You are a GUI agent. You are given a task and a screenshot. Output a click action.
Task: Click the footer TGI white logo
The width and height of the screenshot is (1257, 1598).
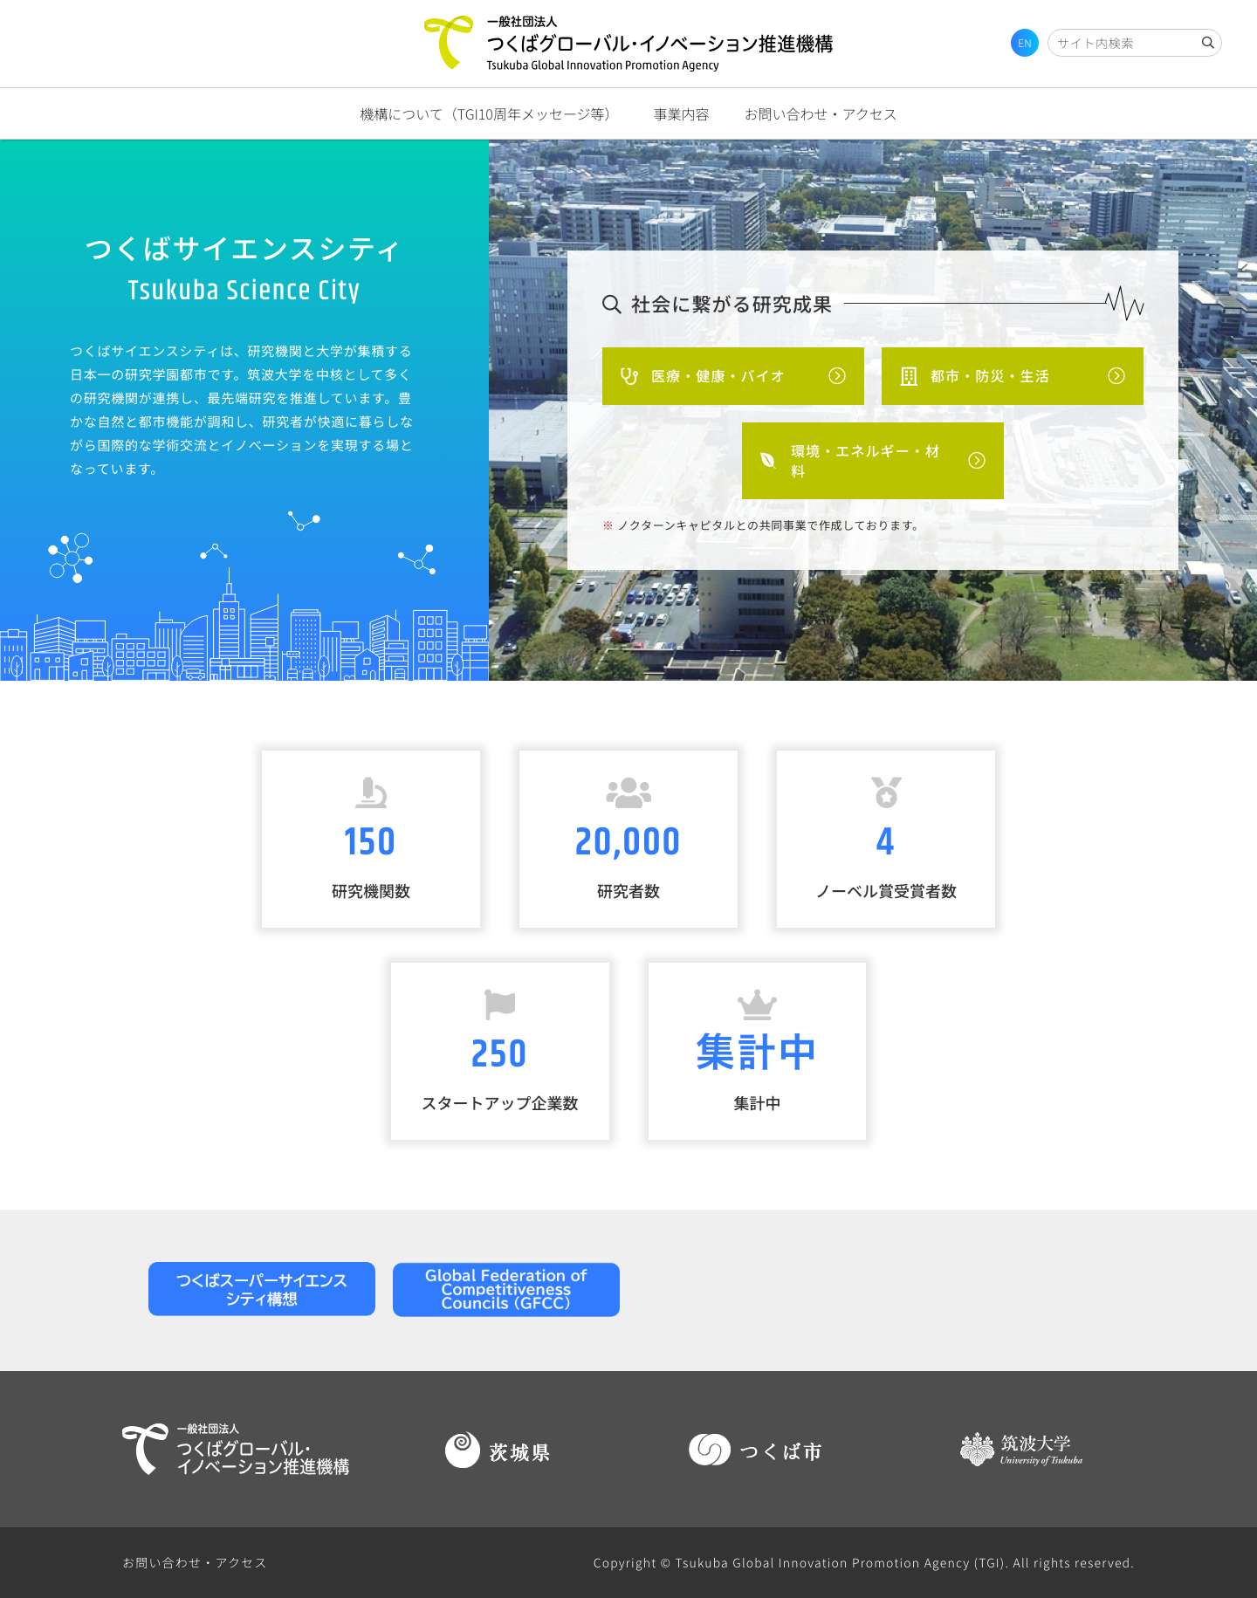[x=236, y=1450]
